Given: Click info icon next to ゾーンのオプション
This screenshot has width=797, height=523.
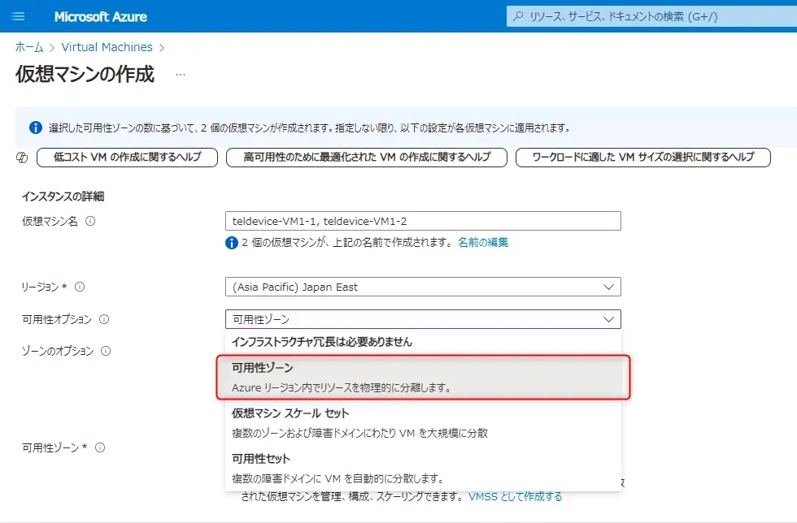Looking at the screenshot, I should [x=106, y=351].
